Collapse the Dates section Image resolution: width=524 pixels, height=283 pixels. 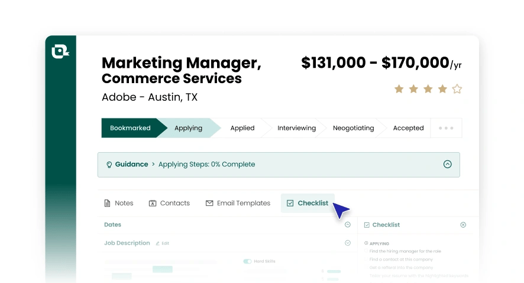point(348,224)
